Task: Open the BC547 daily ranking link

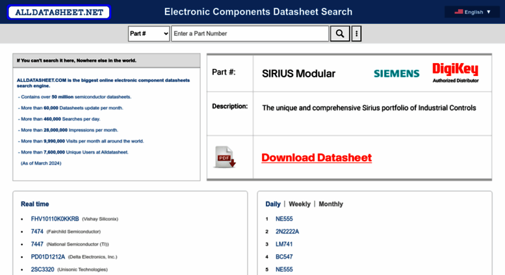Action: pos(284,257)
